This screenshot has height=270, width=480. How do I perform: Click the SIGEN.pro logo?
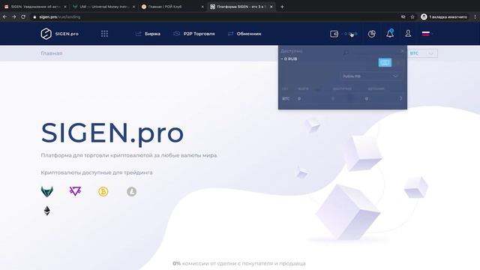coord(60,34)
